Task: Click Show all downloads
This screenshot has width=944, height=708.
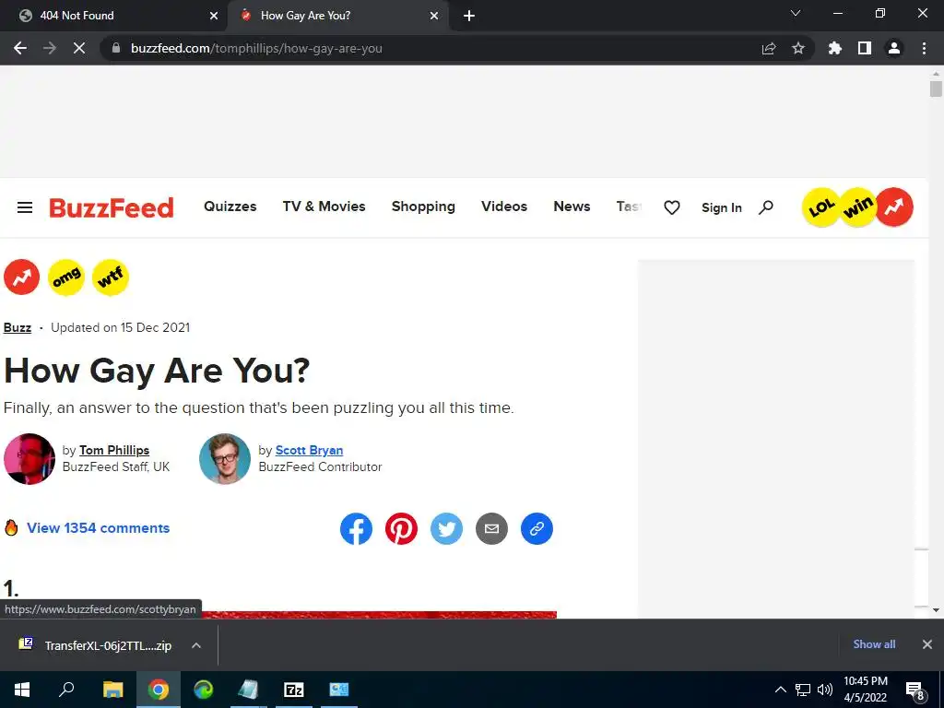Action: (x=874, y=644)
